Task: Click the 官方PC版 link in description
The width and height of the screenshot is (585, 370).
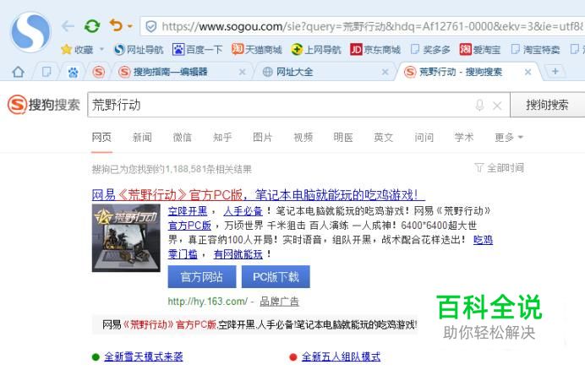Action: (x=189, y=226)
